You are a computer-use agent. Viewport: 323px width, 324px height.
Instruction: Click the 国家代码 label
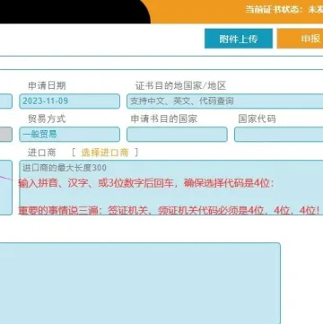pos(257,119)
